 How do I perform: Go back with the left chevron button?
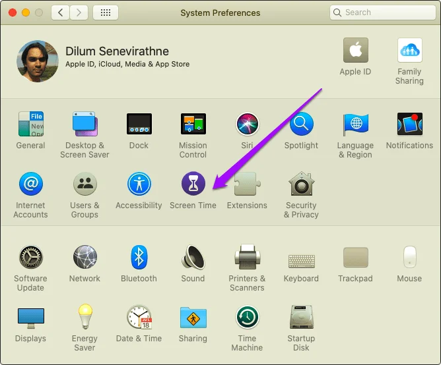coord(60,13)
